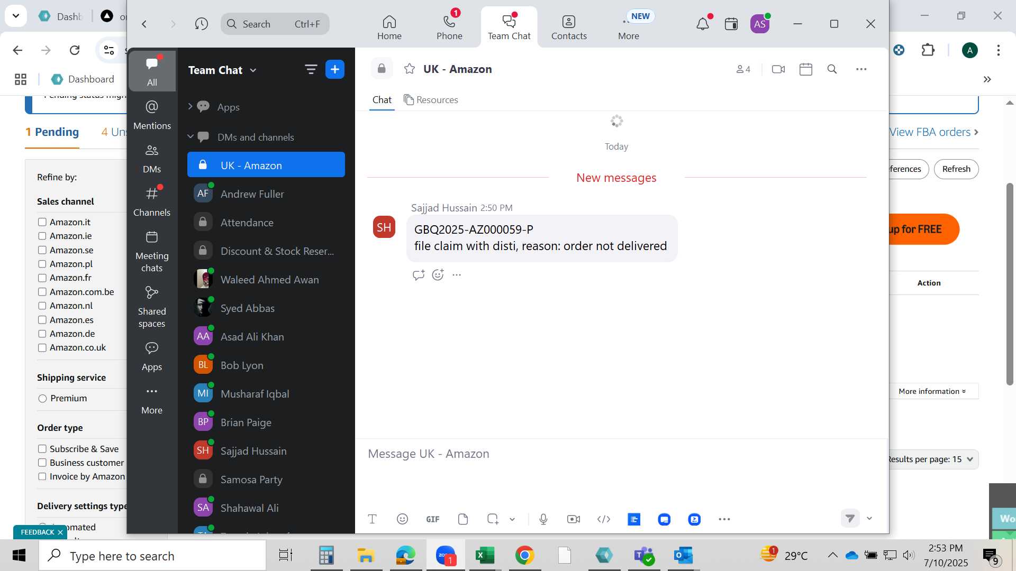
Task: Select Mentions in the chat sidebar
Action: [152, 114]
